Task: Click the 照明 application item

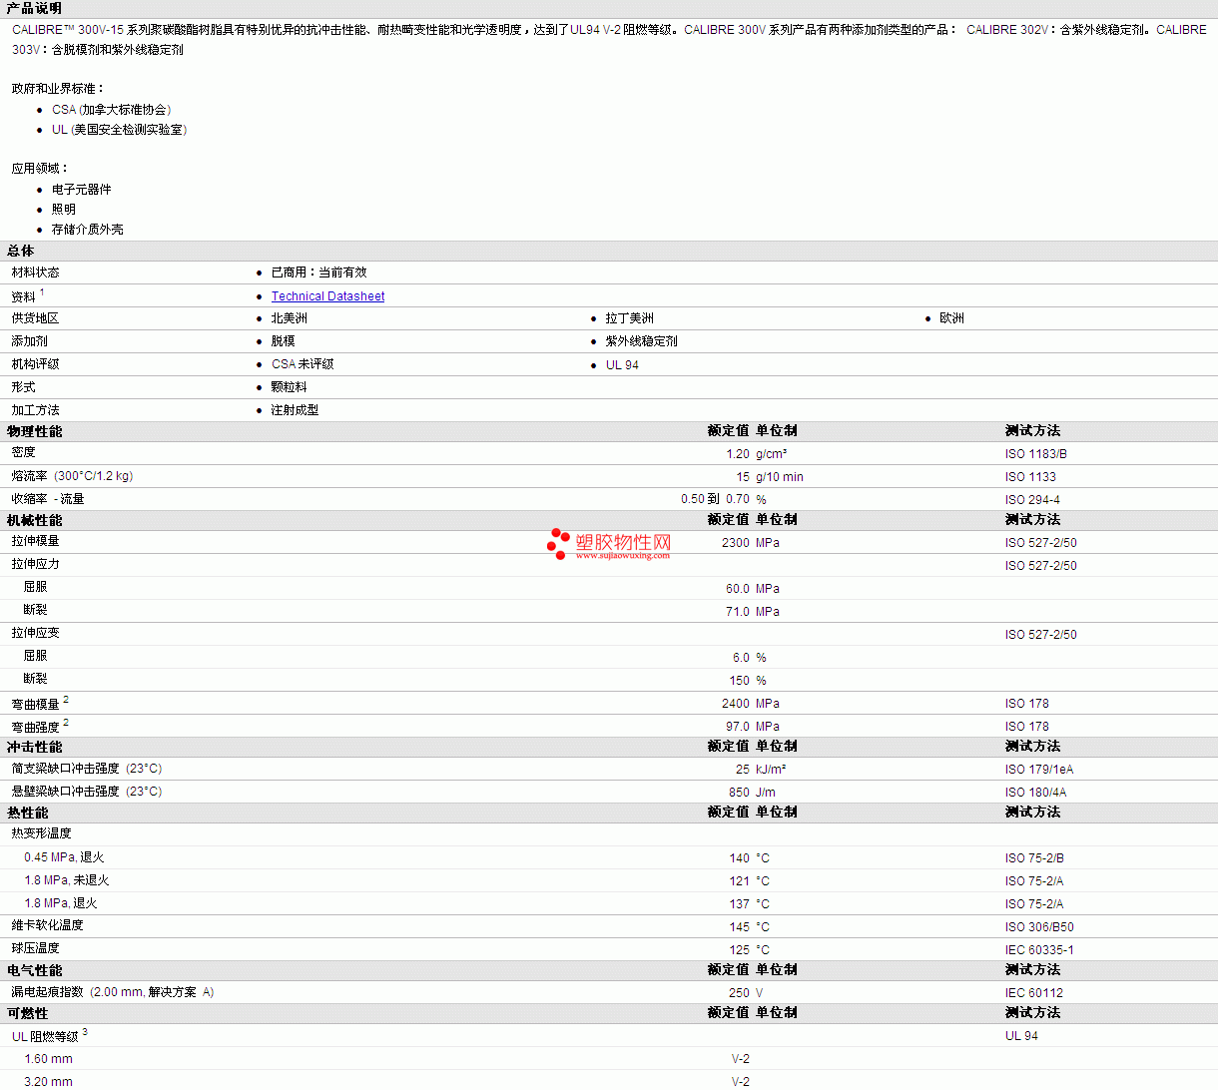Action: tap(64, 210)
